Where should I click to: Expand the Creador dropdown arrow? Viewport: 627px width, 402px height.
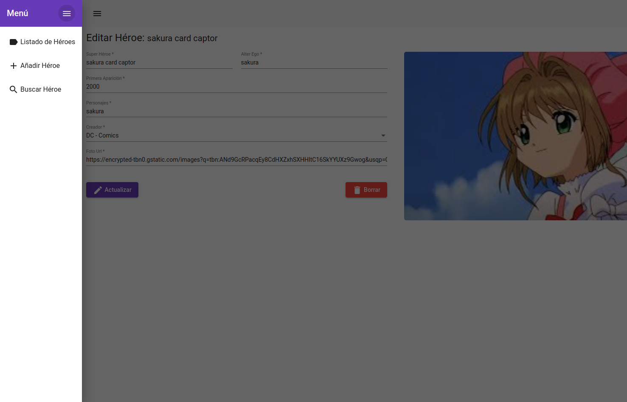[x=383, y=136]
